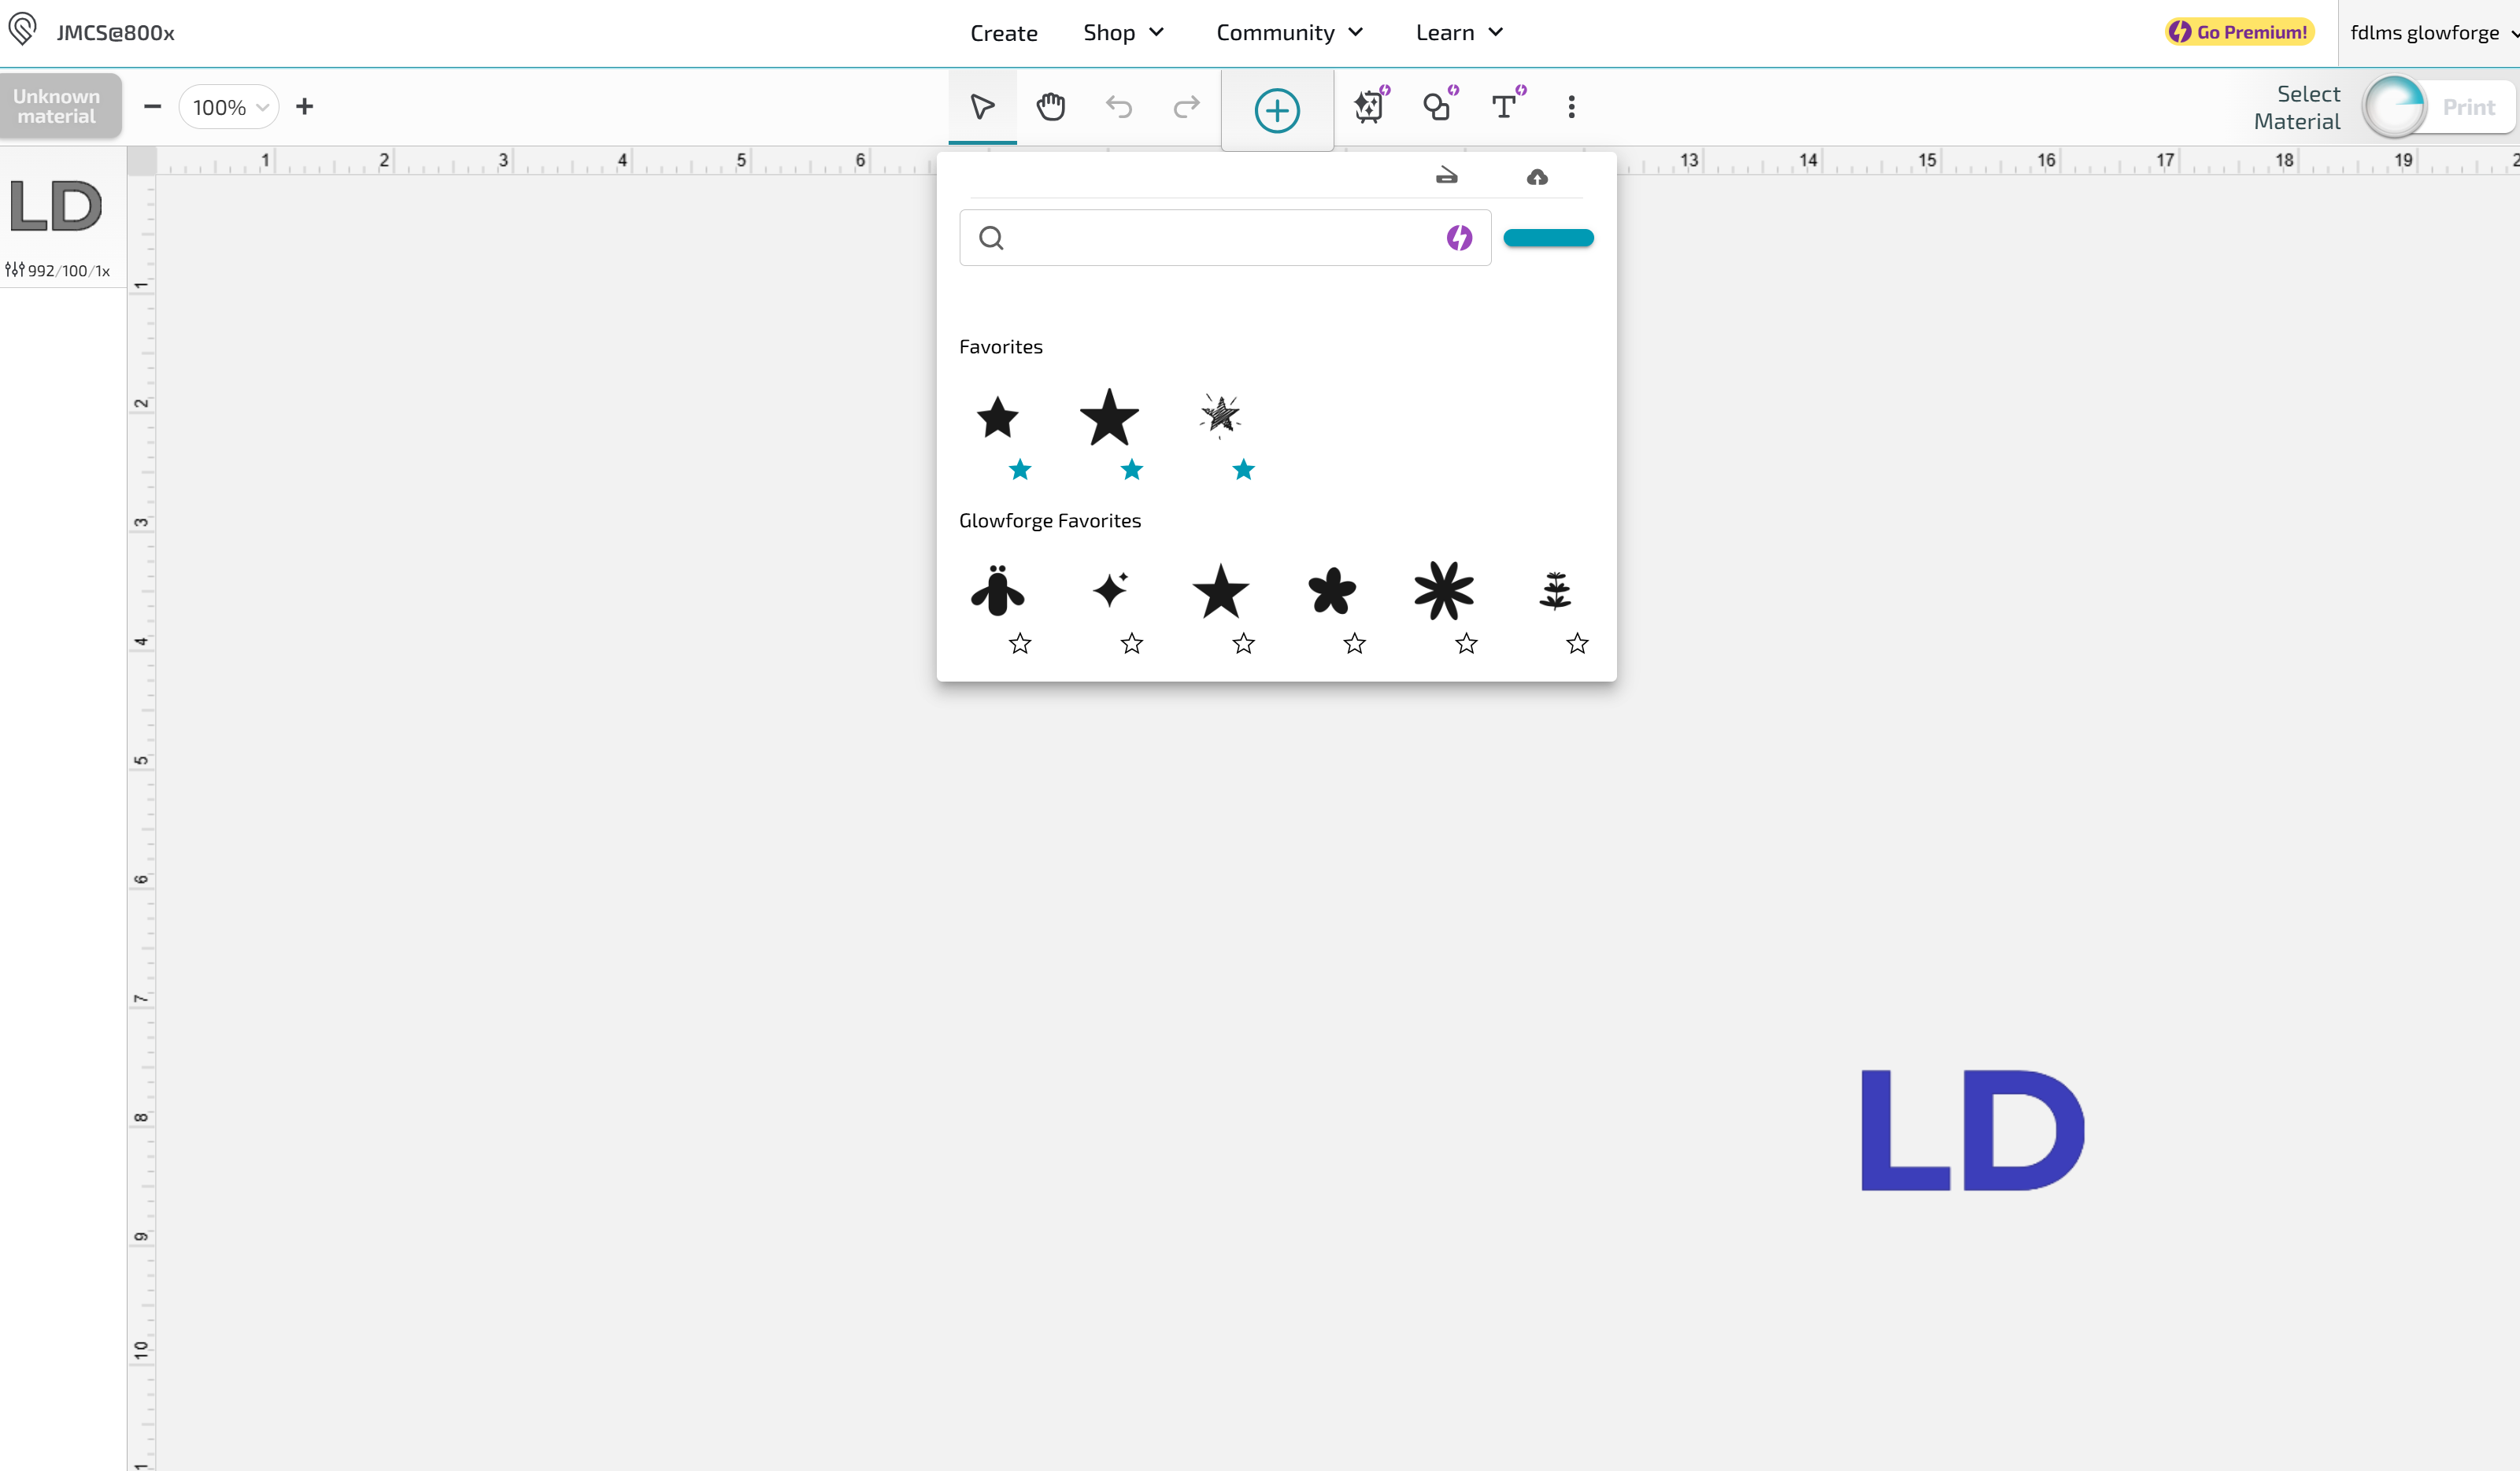Viewport: 2520px width, 1471px height.
Task: Open the Create menu item
Action: [x=1003, y=32]
